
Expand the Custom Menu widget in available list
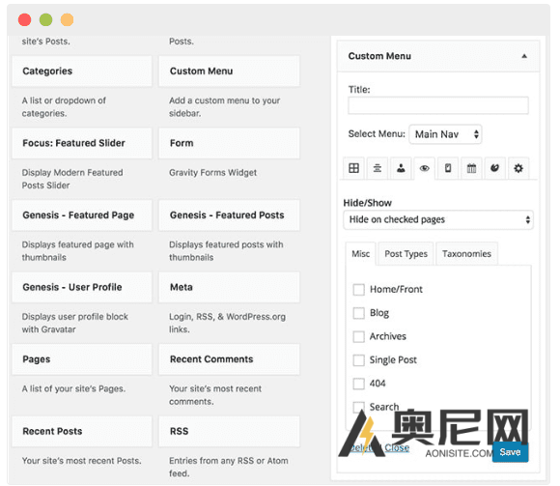tap(229, 71)
